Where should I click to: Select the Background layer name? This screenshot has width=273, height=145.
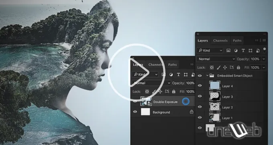coord(161,112)
